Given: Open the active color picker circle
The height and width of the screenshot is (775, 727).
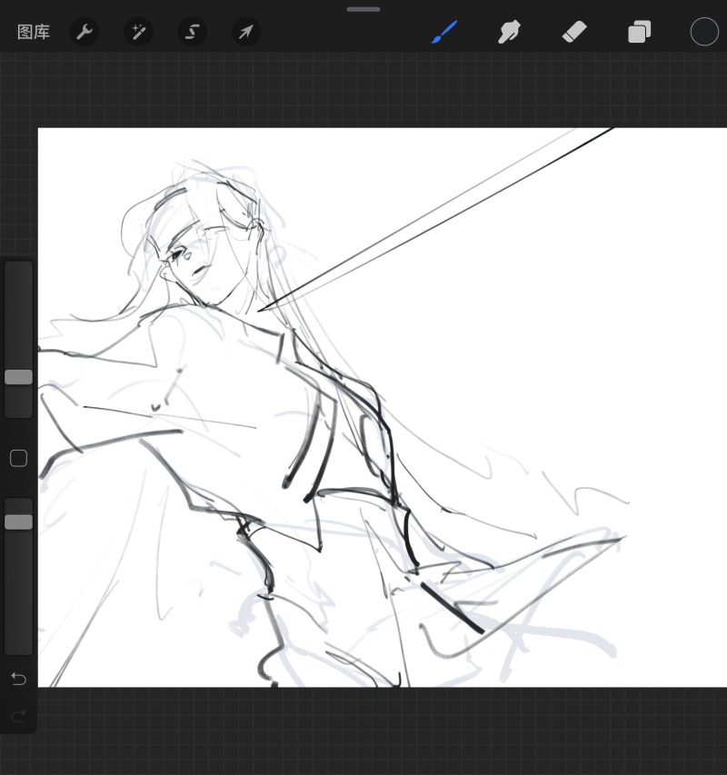Looking at the screenshot, I should tap(704, 32).
